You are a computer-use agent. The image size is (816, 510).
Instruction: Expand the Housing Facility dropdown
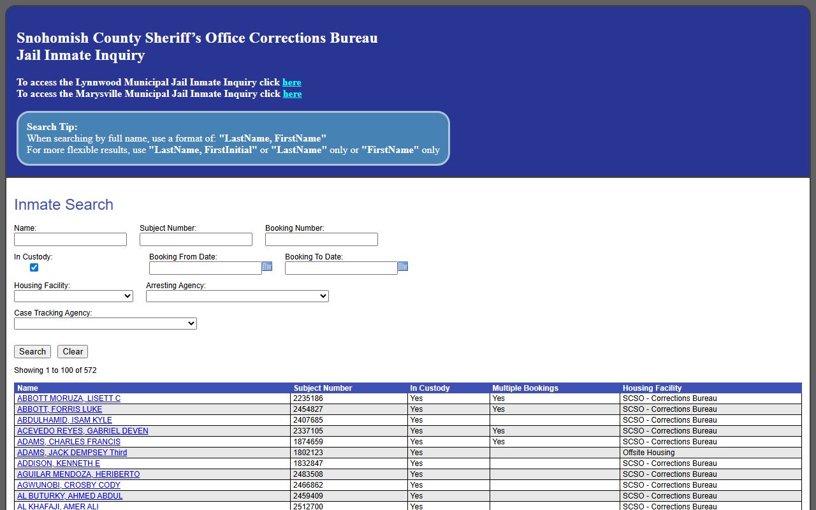73,296
